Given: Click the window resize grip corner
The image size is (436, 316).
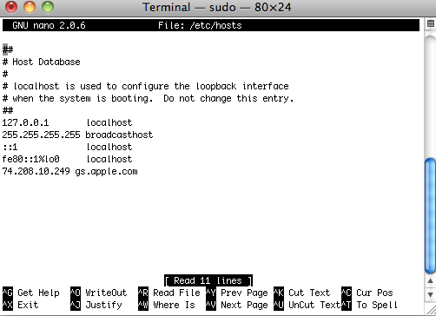Looking at the screenshot, I should tap(431, 311).
